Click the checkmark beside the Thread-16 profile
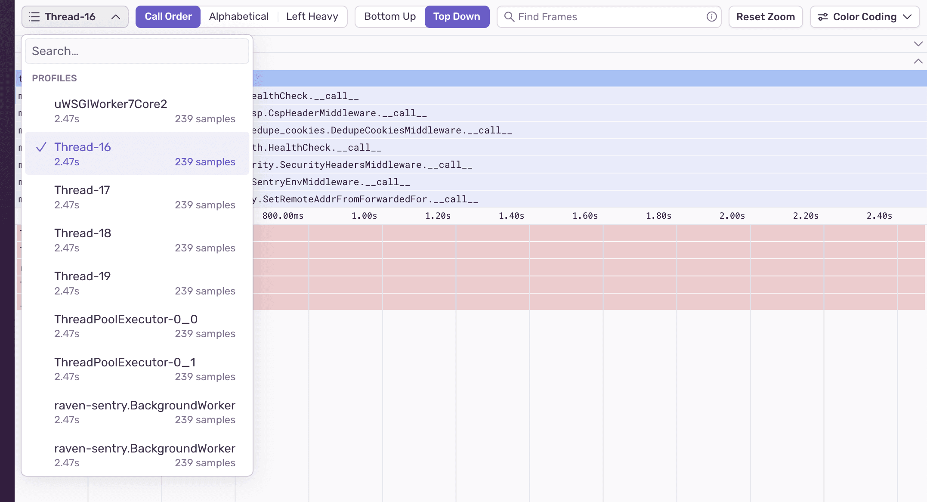 [41, 147]
